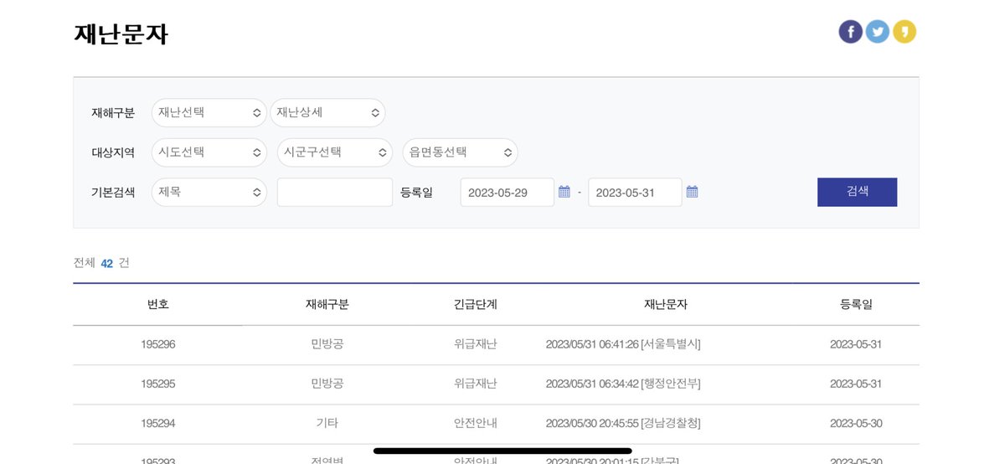Image resolution: width=1005 pixels, height=464 pixels.
Task: Open the 제목 search-type dropdown
Action: 209,192
